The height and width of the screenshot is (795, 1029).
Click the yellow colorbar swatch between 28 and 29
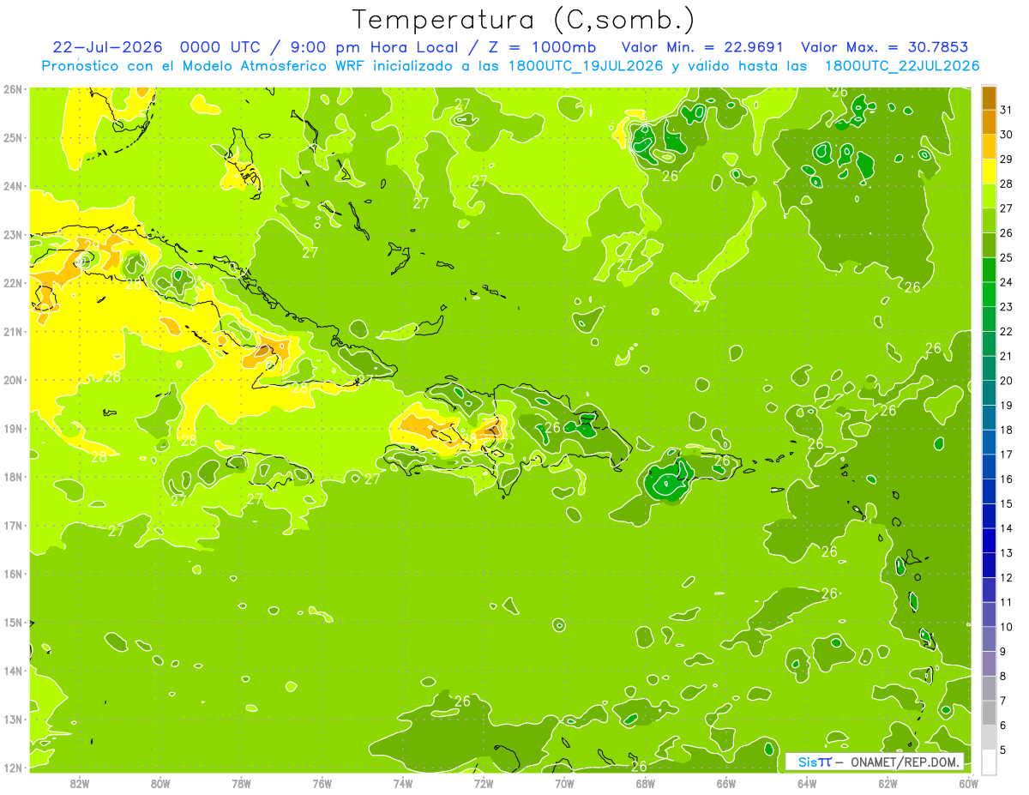point(989,172)
